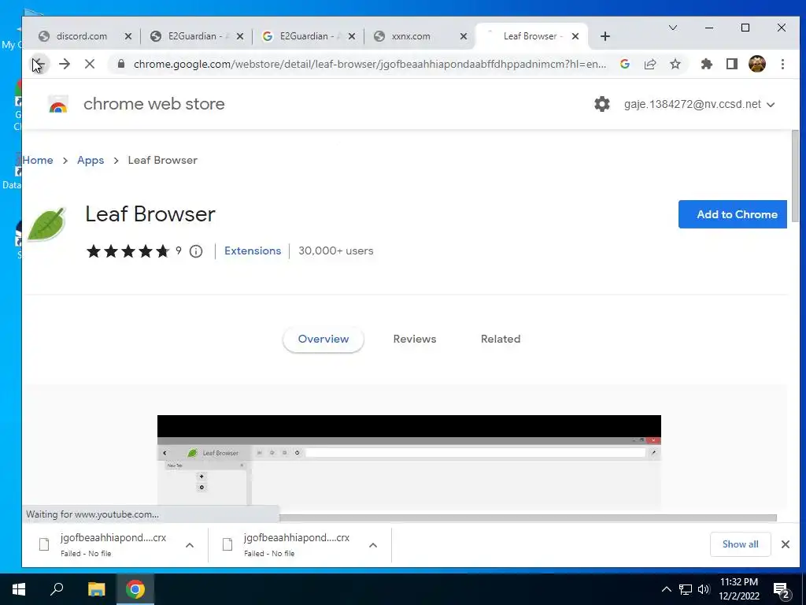Open the Windows Start menu
The height and width of the screenshot is (605, 806).
(19, 589)
